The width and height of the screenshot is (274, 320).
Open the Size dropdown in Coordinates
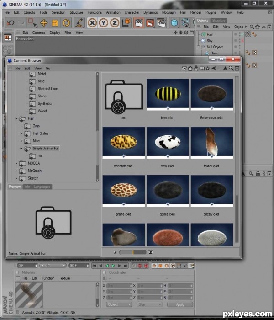click(149, 304)
